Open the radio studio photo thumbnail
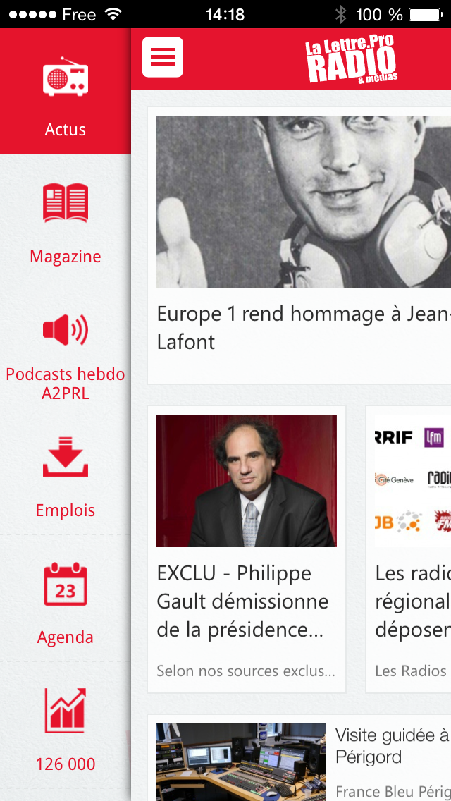The width and height of the screenshot is (451, 801). coord(241,762)
